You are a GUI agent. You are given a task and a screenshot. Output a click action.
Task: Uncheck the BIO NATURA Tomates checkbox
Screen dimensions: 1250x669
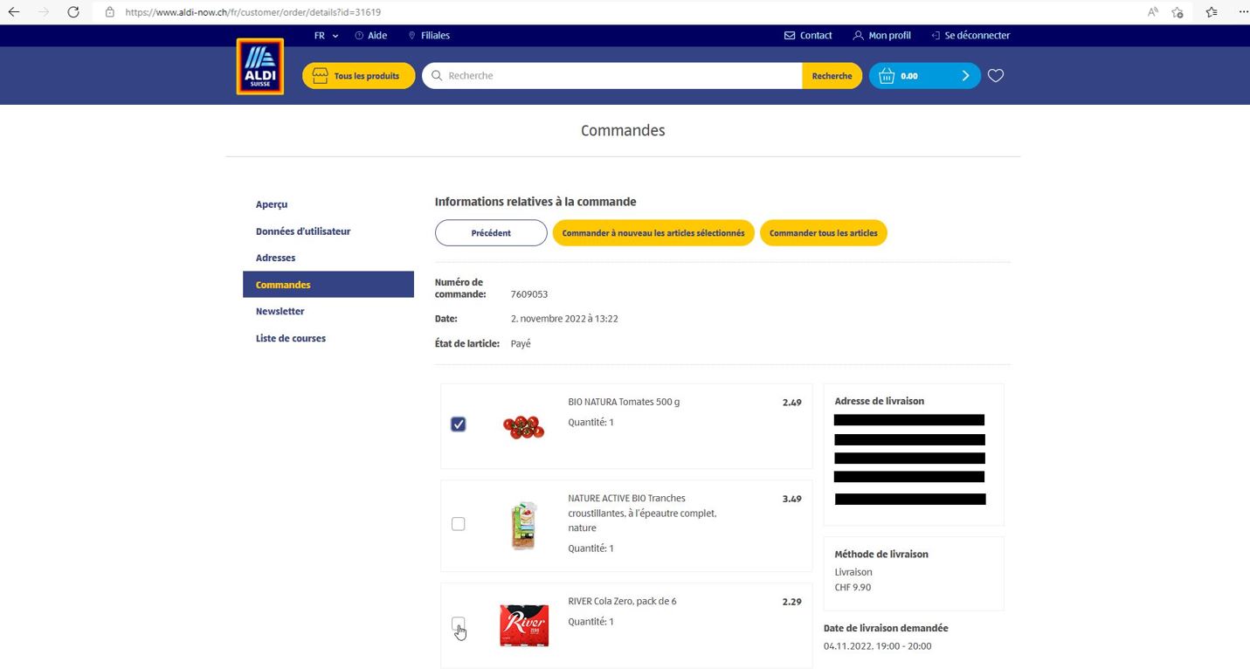pos(459,424)
